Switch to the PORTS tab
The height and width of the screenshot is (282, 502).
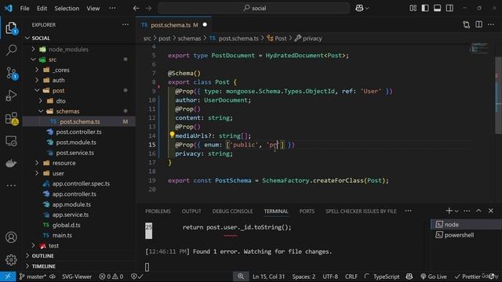tap(307, 211)
